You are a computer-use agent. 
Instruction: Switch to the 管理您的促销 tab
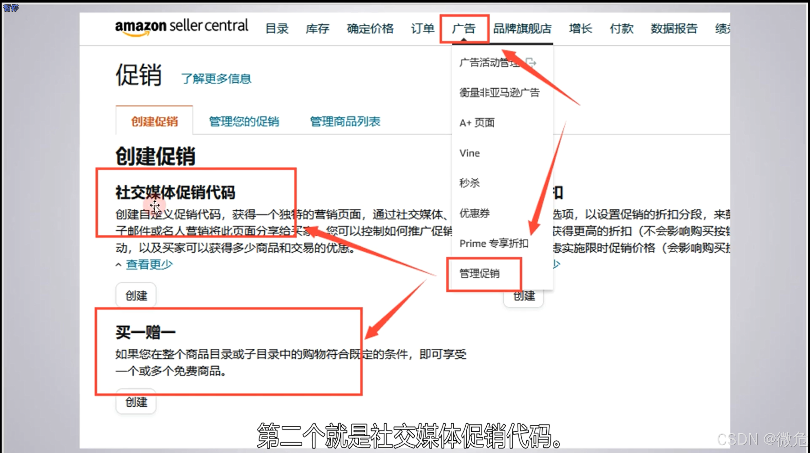[244, 121]
